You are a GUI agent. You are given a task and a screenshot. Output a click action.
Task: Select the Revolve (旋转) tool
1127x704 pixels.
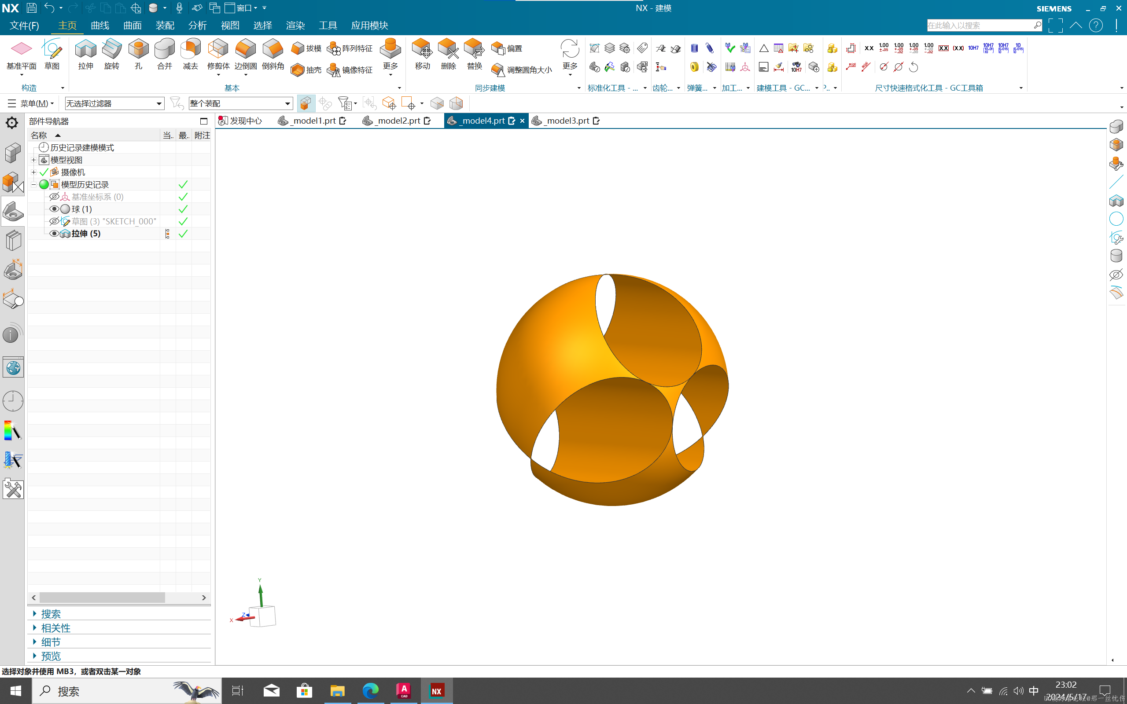[x=112, y=55]
